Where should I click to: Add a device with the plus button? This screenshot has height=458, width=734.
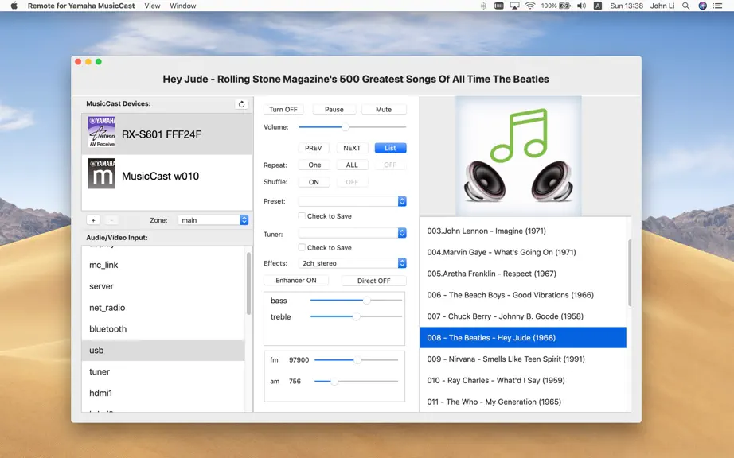pyautogui.click(x=93, y=220)
